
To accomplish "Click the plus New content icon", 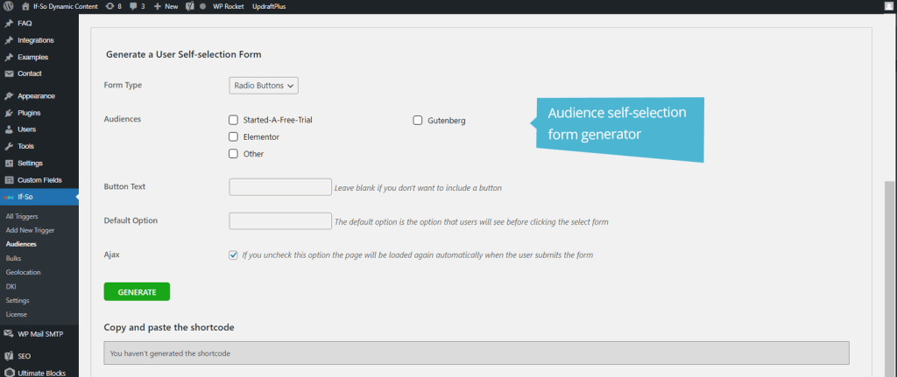I will [158, 6].
